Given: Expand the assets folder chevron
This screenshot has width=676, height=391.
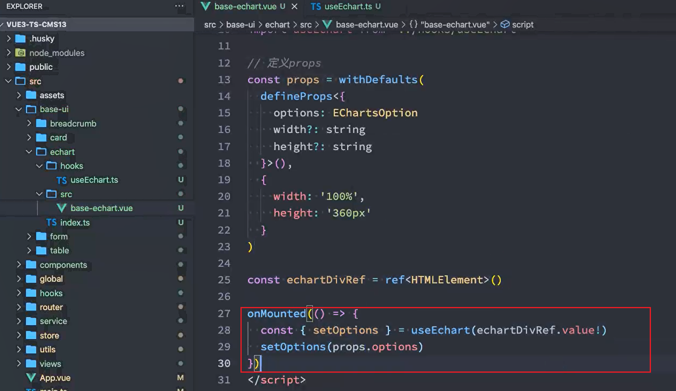Looking at the screenshot, I should pyautogui.click(x=19, y=95).
